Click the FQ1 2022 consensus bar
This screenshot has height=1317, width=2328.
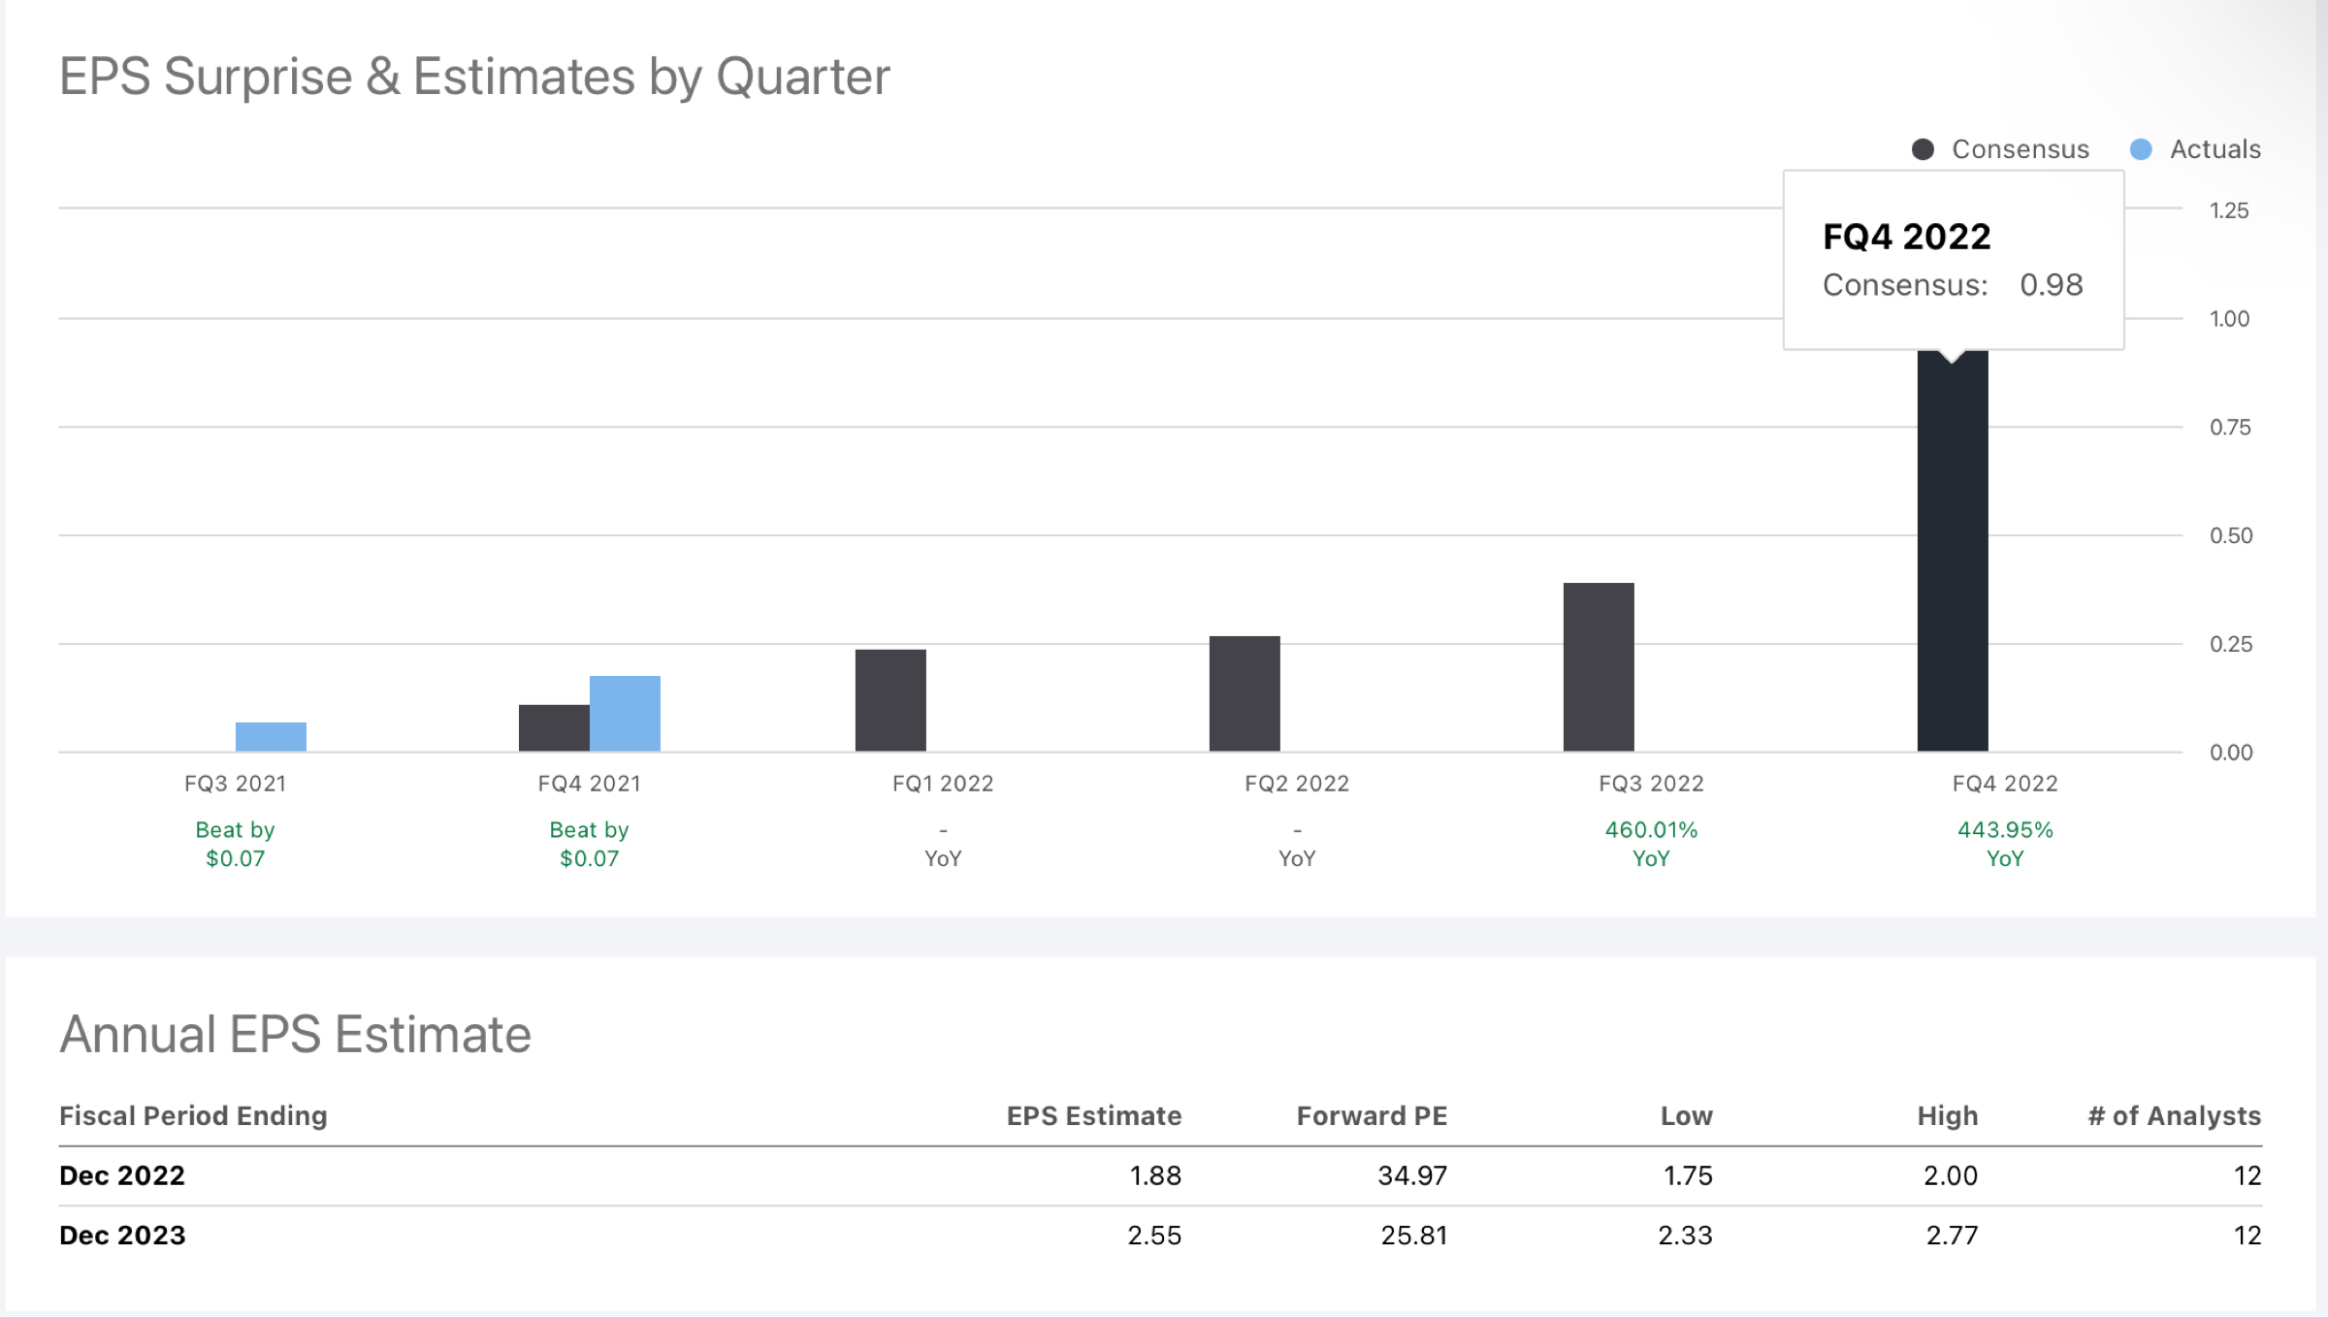(890, 700)
